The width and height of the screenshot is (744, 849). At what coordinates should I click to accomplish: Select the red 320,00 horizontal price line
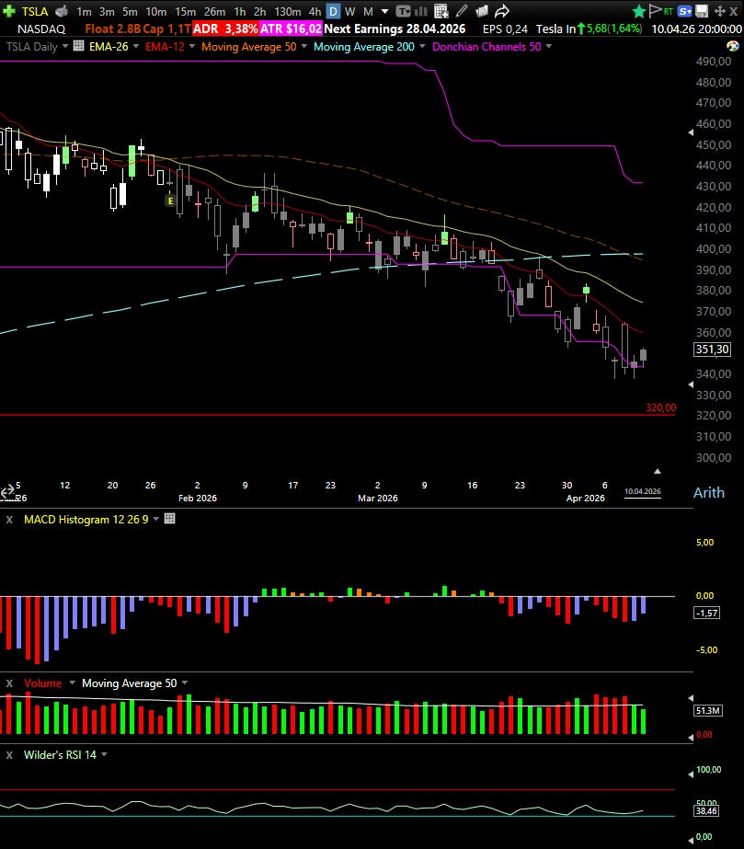[x=338, y=415]
